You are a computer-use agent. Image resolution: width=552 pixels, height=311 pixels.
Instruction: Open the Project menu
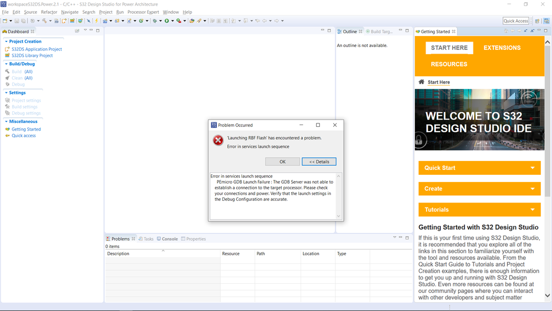[106, 12]
